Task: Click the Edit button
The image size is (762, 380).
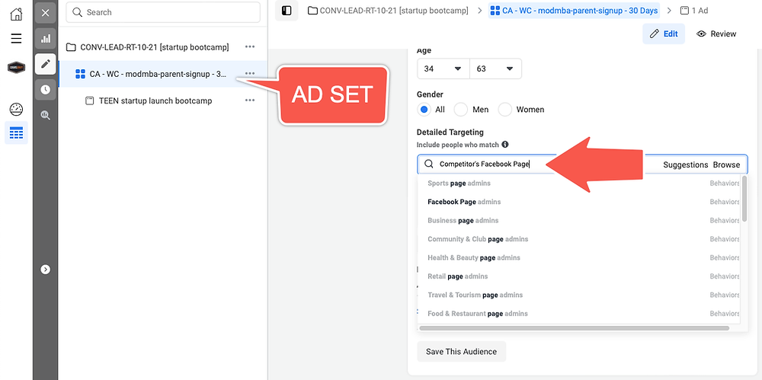Action: click(664, 34)
